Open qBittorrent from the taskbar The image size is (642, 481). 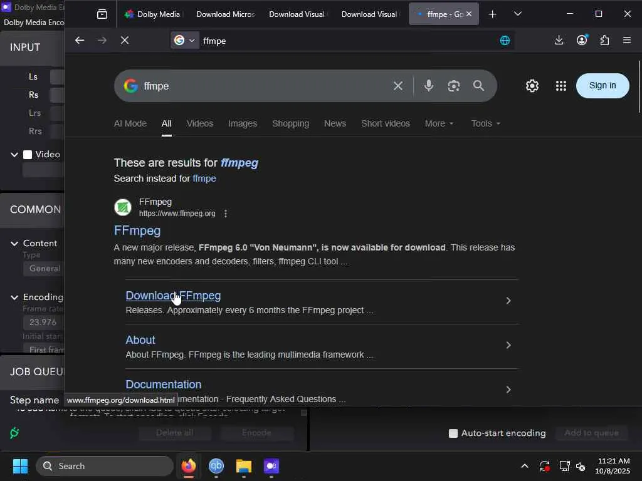(x=216, y=466)
